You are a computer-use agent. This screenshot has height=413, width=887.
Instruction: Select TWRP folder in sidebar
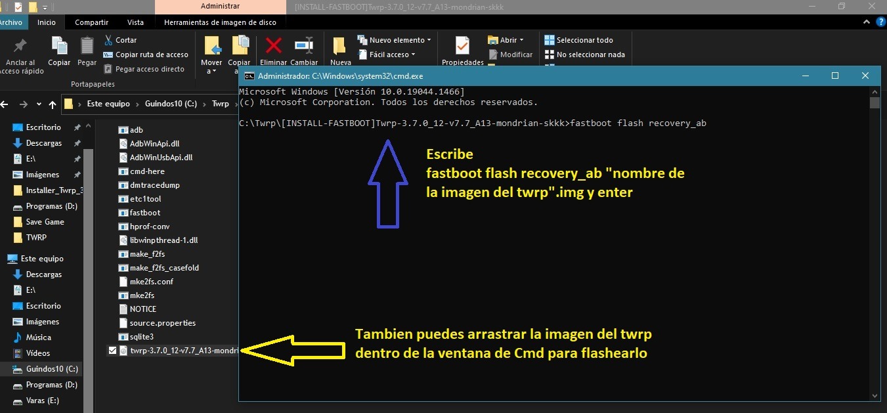pos(30,238)
